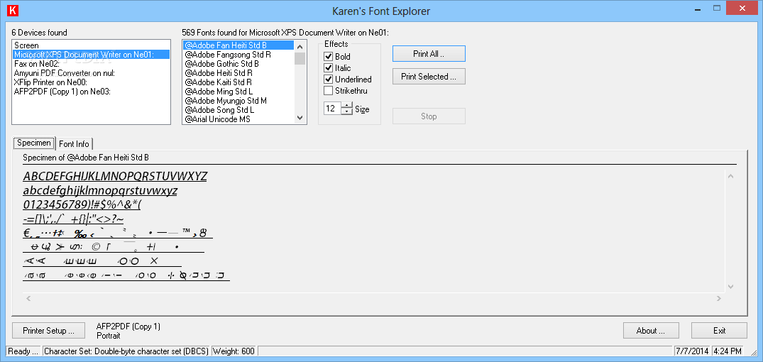Click font list scroll up arrow
This screenshot has height=362, width=763.
tap(300, 47)
